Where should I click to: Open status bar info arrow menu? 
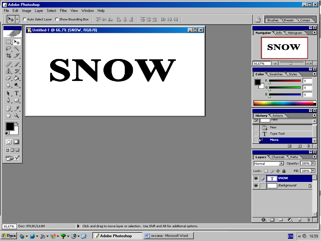coord(78,226)
